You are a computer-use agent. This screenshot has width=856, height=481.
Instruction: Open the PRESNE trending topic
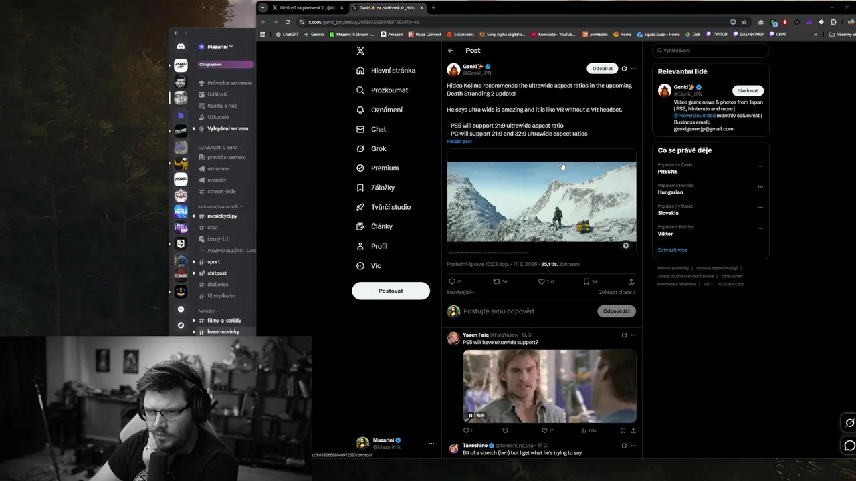coord(668,172)
